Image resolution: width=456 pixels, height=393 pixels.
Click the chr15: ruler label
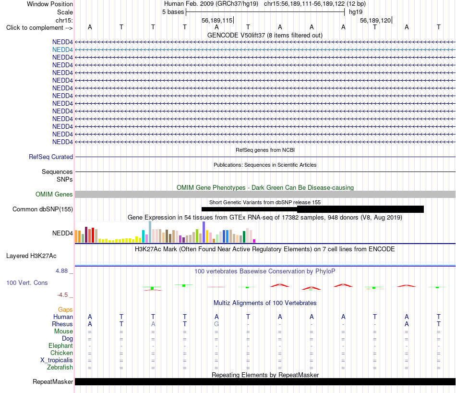(x=64, y=20)
